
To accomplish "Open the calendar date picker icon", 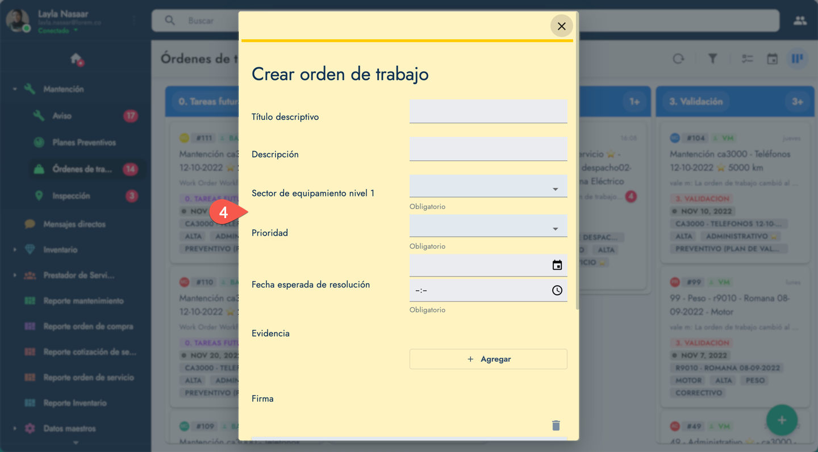I will 557,265.
